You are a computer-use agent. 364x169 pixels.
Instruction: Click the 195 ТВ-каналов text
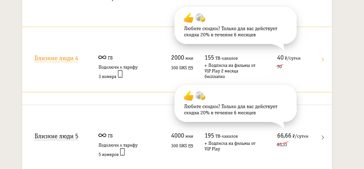pyautogui.click(x=221, y=136)
